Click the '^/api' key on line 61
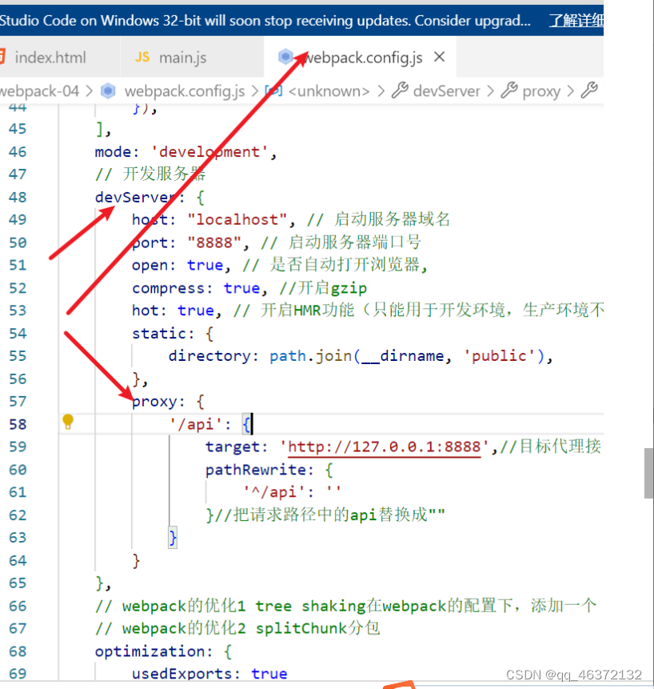 [x=274, y=492]
